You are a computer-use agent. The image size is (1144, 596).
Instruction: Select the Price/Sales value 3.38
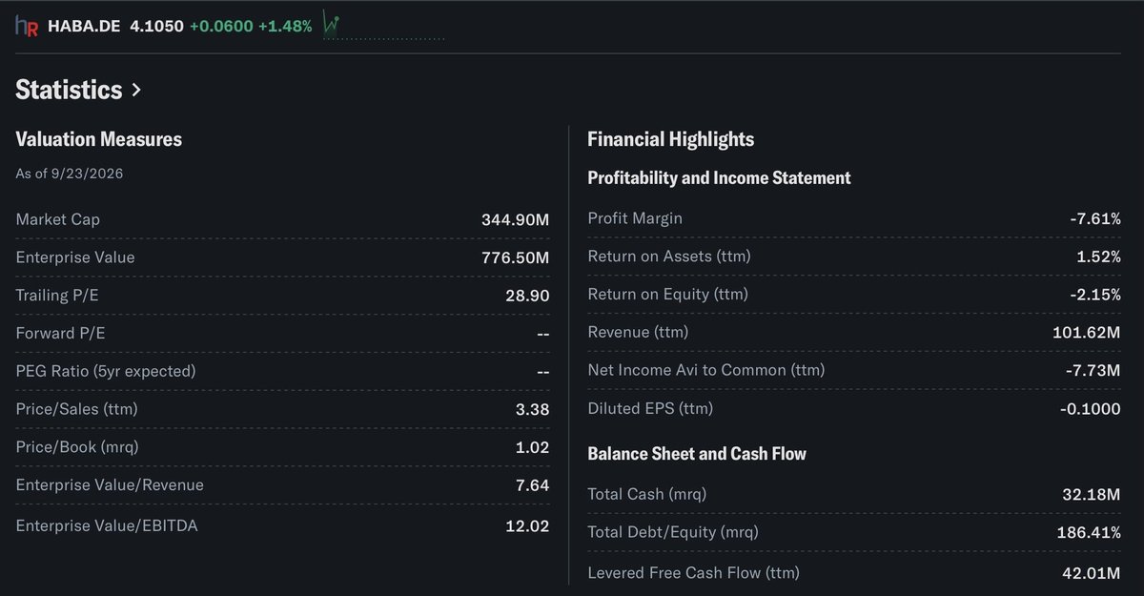[532, 410]
